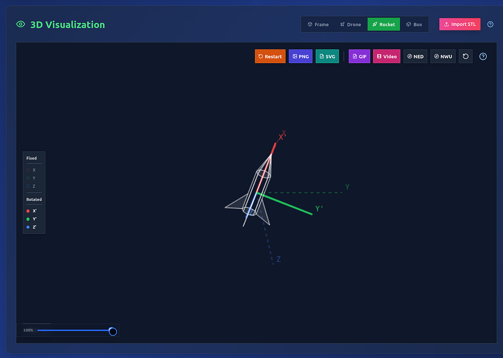Export the view as SVG file

[327, 57]
